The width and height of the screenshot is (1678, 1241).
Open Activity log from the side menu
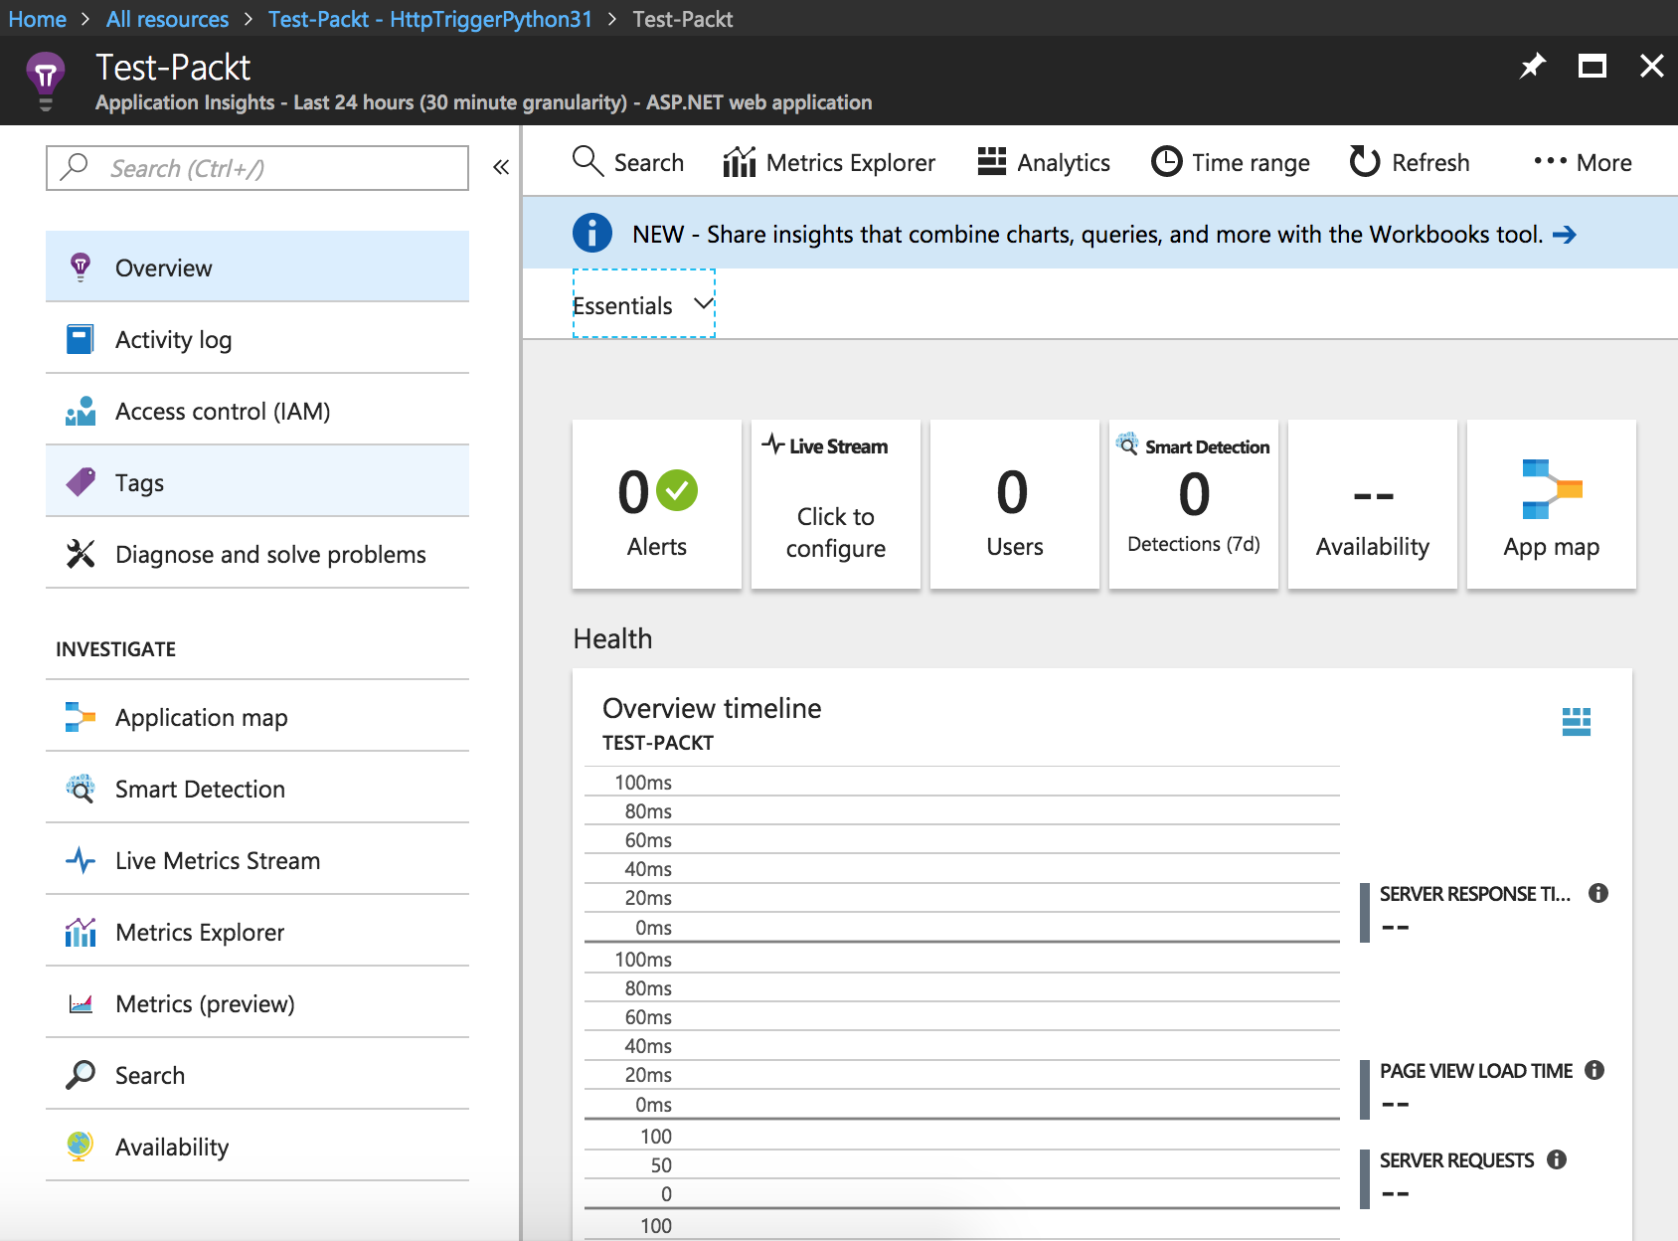point(257,339)
